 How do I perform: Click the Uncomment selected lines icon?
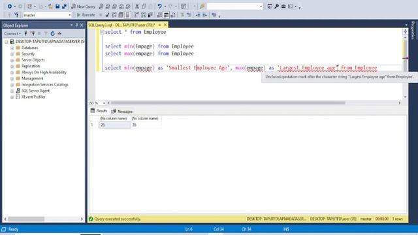189,15
